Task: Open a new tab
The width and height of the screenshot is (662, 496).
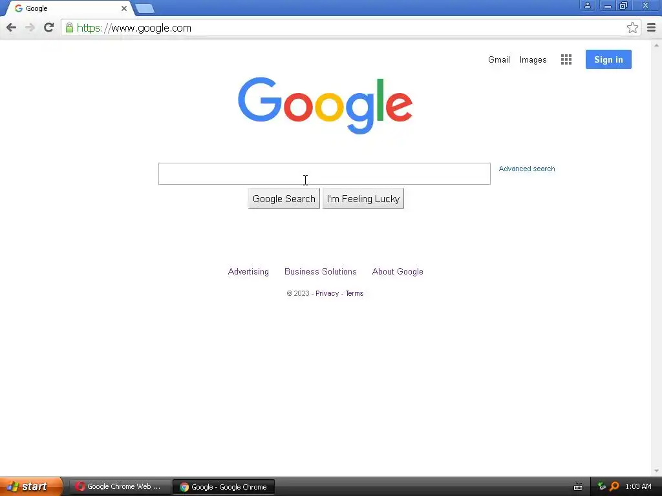Action: [x=145, y=8]
